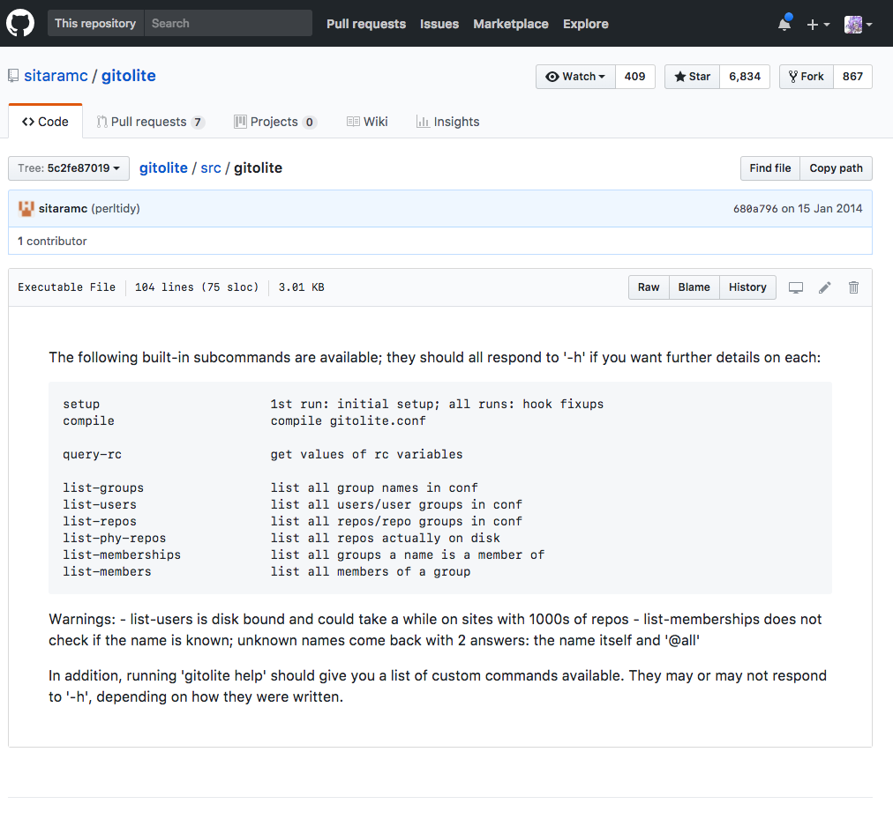
Task: Click the list-phy-repos code line
Action: coord(281,539)
